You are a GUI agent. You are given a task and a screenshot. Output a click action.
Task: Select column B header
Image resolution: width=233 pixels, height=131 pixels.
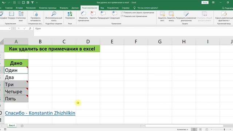tap(40, 41)
